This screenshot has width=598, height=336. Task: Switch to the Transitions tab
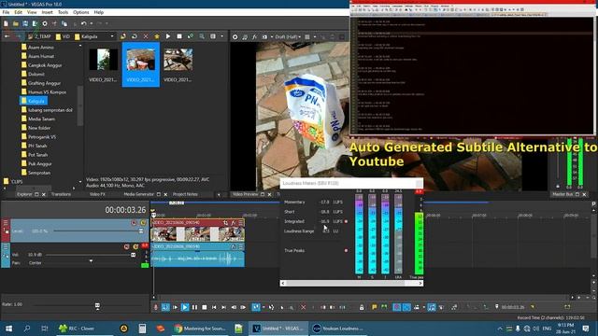pyautogui.click(x=61, y=194)
